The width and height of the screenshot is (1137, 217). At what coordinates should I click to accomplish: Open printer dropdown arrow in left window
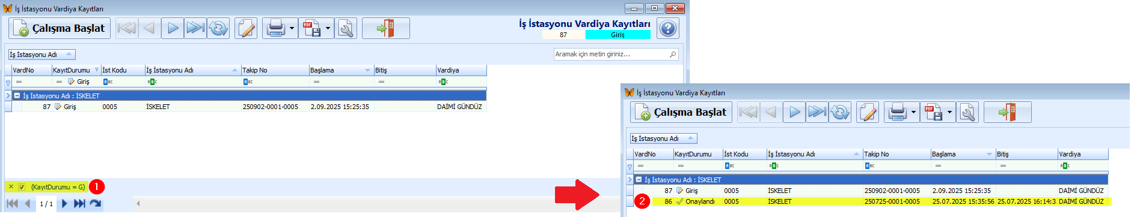click(292, 28)
